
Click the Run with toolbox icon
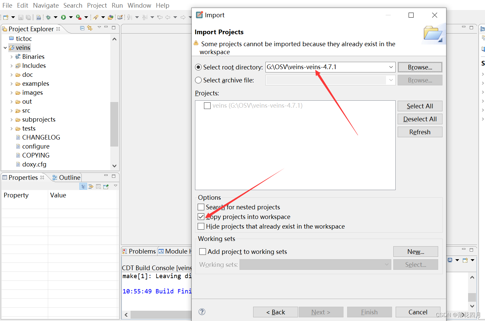pos(79,17)
